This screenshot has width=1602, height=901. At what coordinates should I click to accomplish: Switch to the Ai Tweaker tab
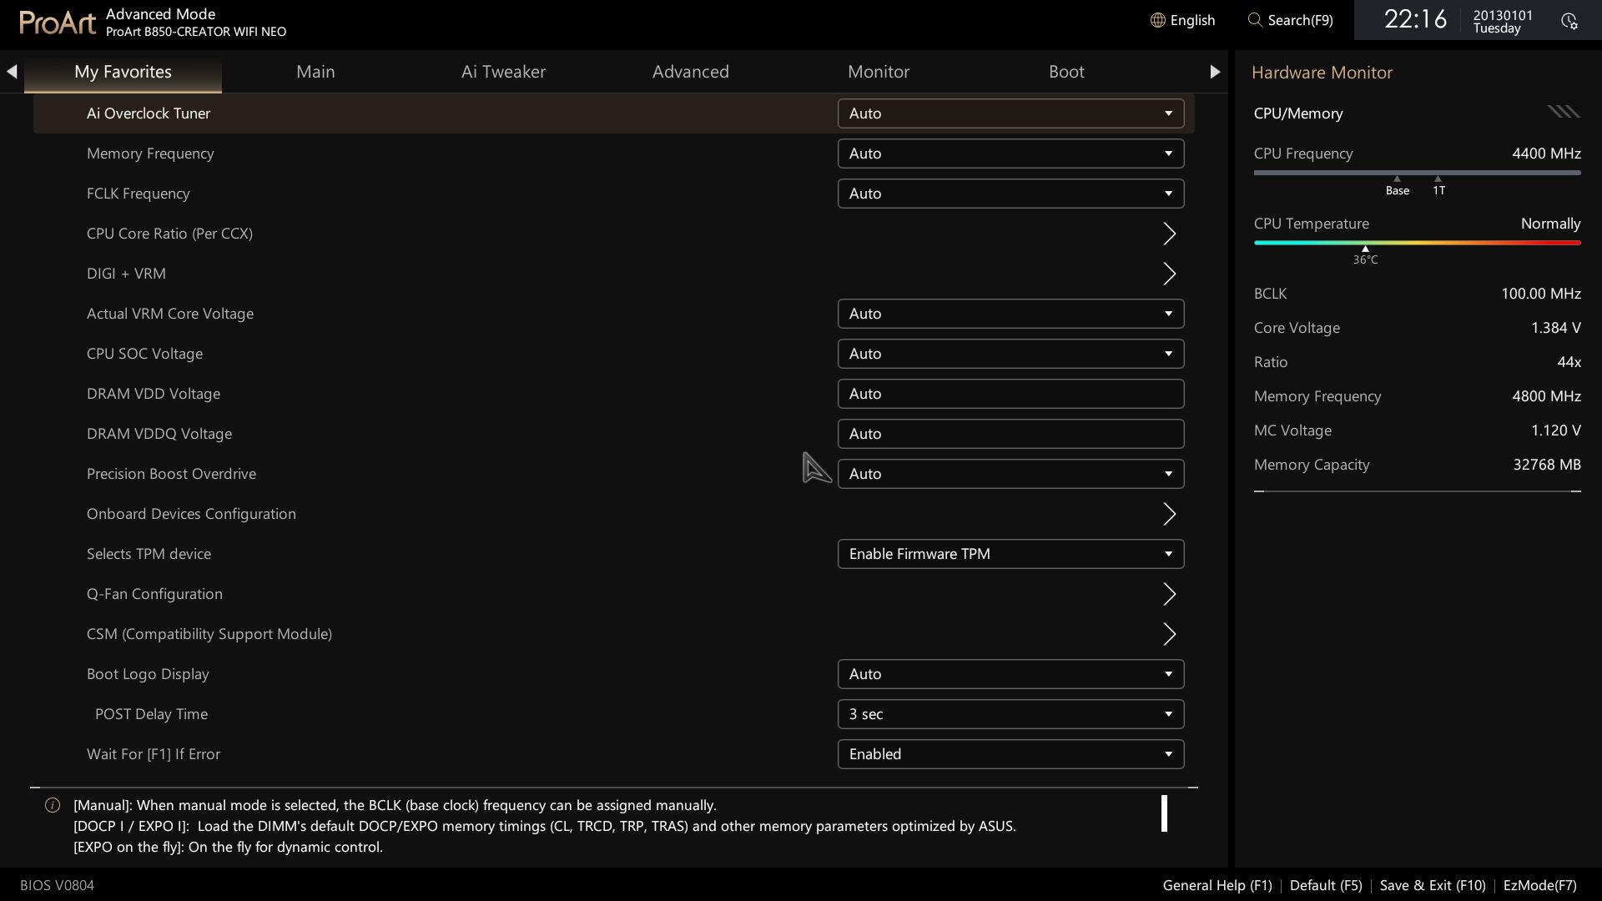click(x=503, y=72)
